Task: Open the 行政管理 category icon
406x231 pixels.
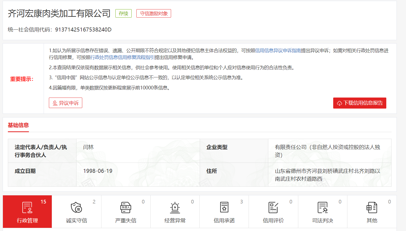Action: point(27,208)
